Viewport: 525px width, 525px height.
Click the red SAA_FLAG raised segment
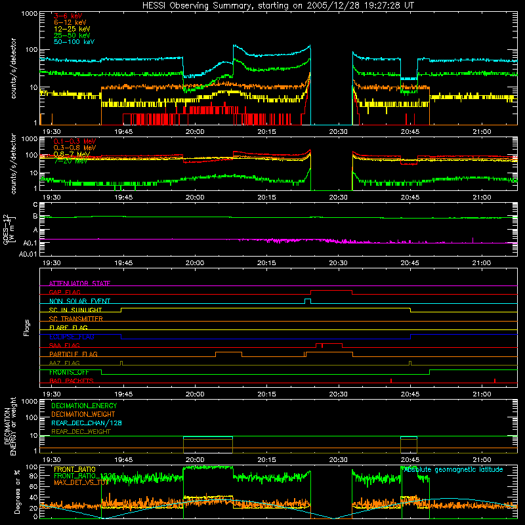pyautogui.click(x=329, y=343)
